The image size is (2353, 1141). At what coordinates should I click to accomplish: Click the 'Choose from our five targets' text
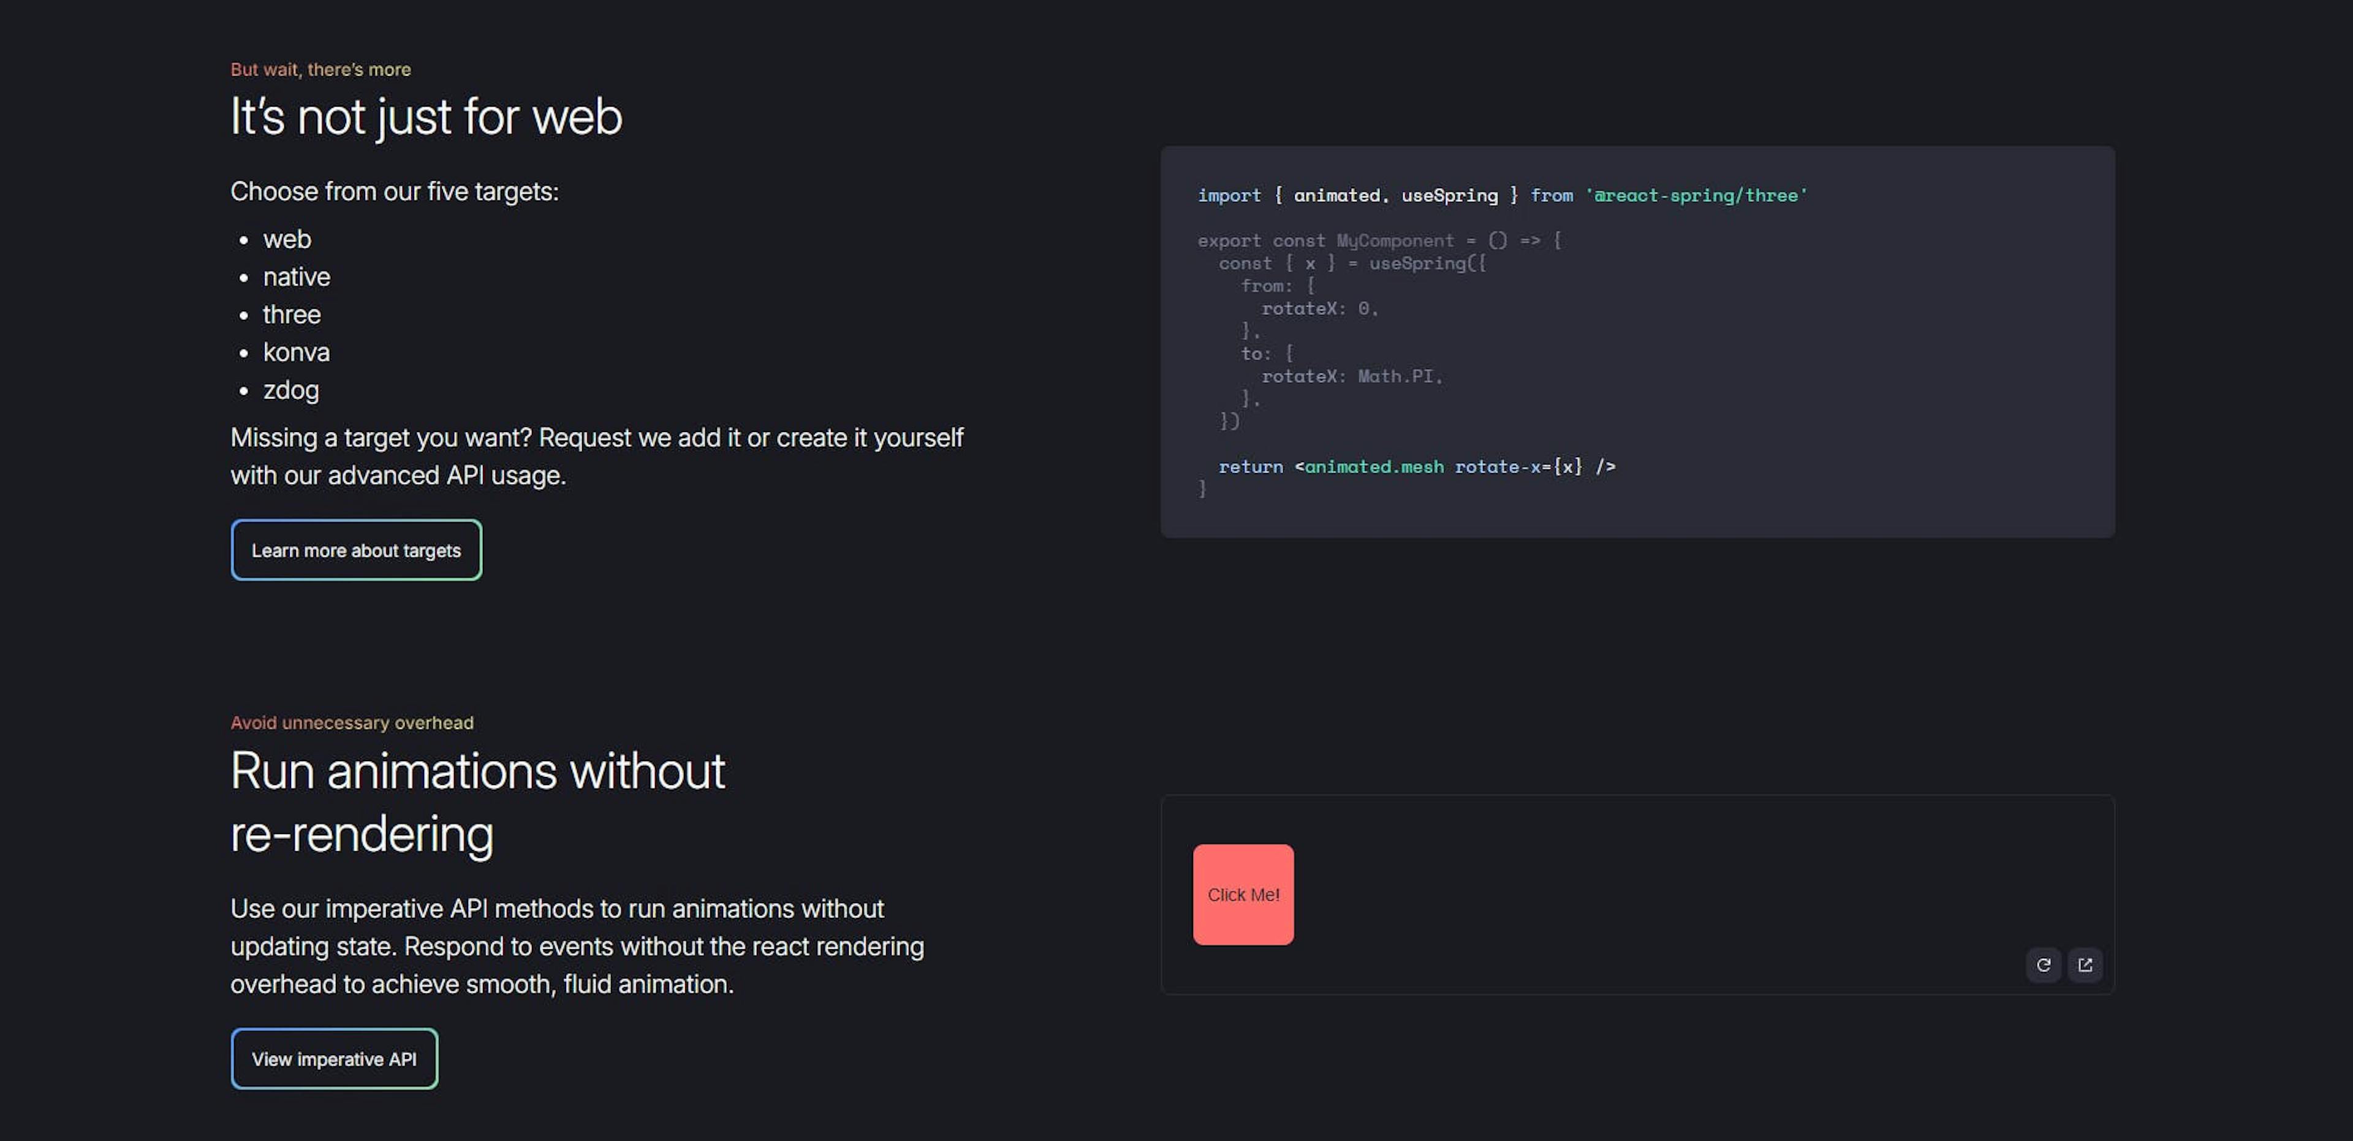[395, 192]
